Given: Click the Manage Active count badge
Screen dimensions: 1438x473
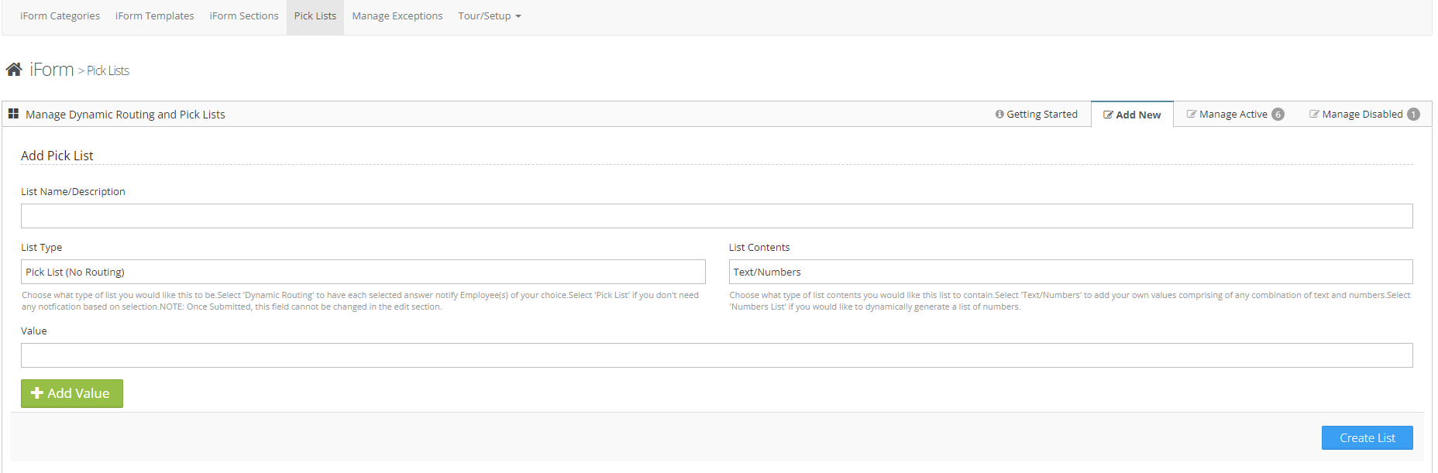Looking at the screenshot, I should [x=1278, y=115].
